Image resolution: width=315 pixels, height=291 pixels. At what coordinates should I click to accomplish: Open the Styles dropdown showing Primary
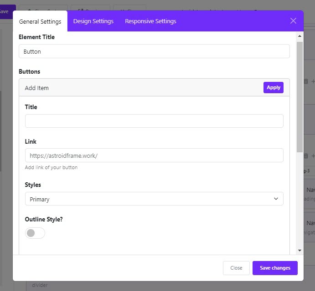pyautogui.click(x=154, y=199)
